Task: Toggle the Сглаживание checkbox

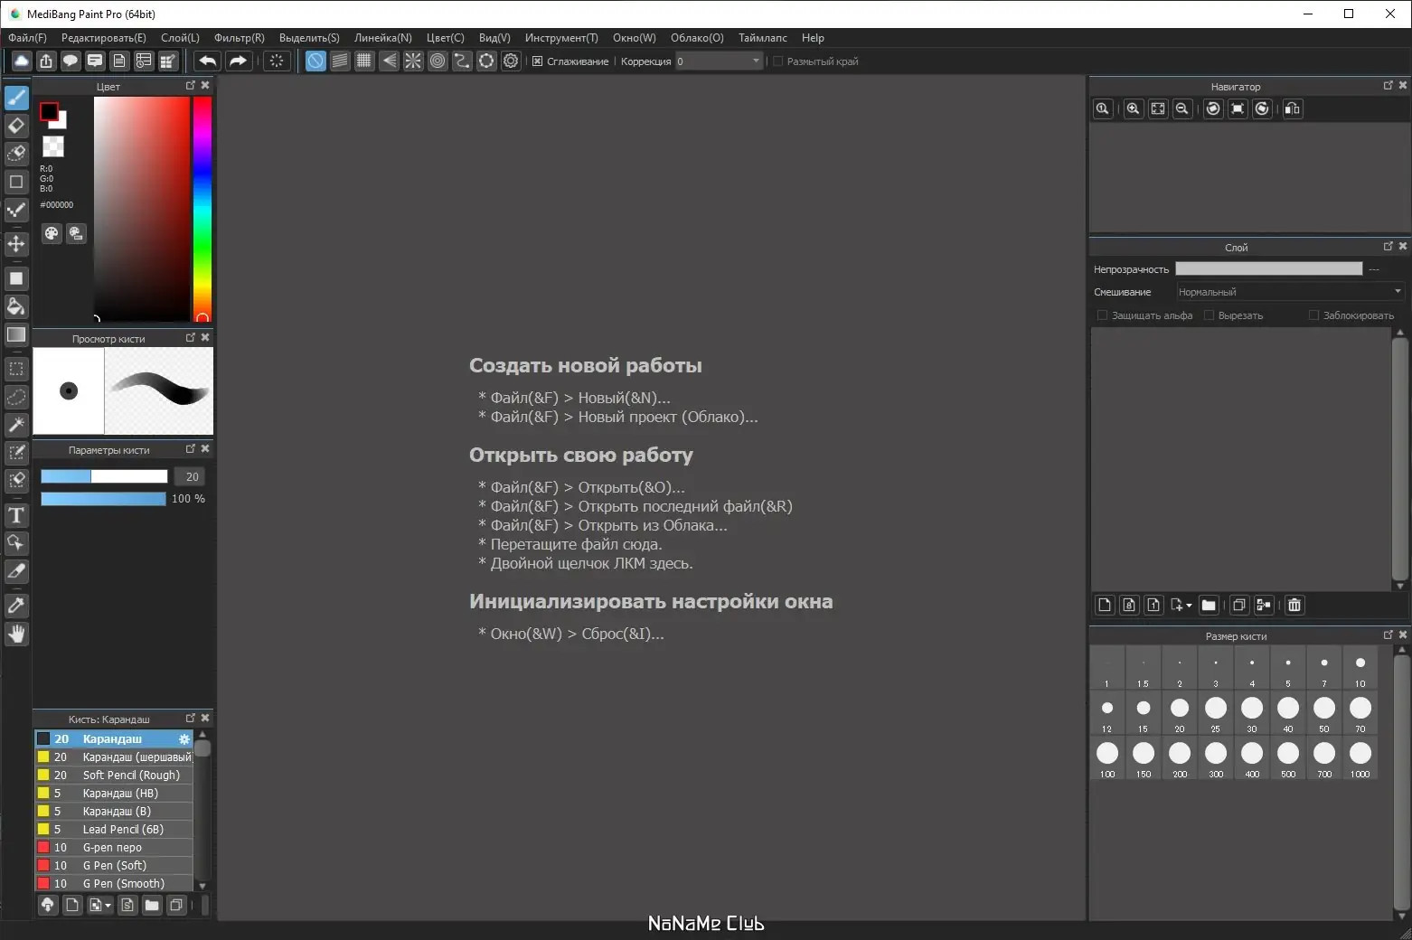Action: (537, 61)
